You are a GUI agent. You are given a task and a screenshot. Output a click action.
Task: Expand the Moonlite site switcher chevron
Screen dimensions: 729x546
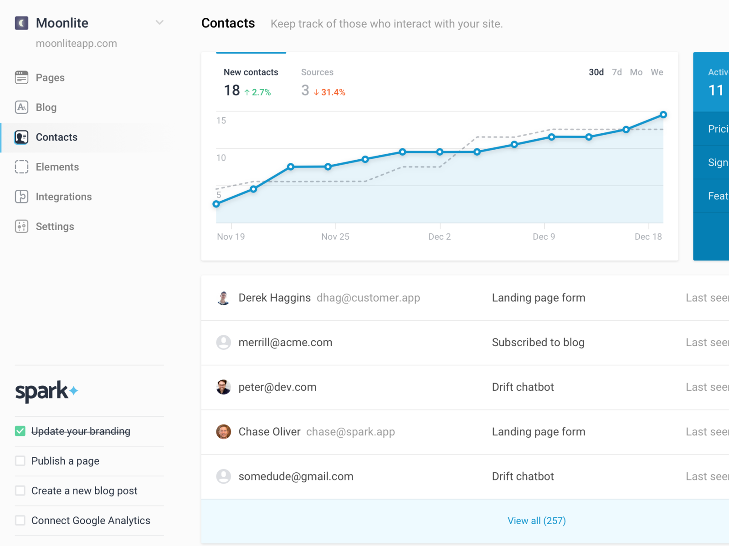pyautogui.click(x=159, y=22)
